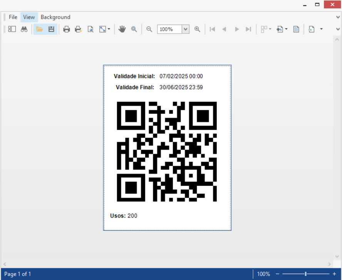Open the Background menu
Viewport: 342px width, 280px height.
pos(55,17)
